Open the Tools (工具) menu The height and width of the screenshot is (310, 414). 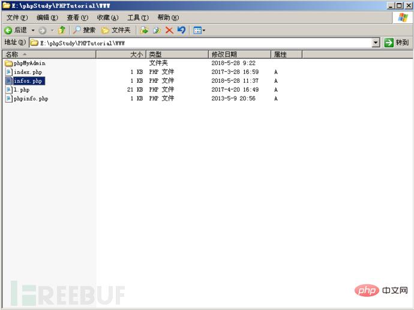pyautogui.click(x=138, y=17)
